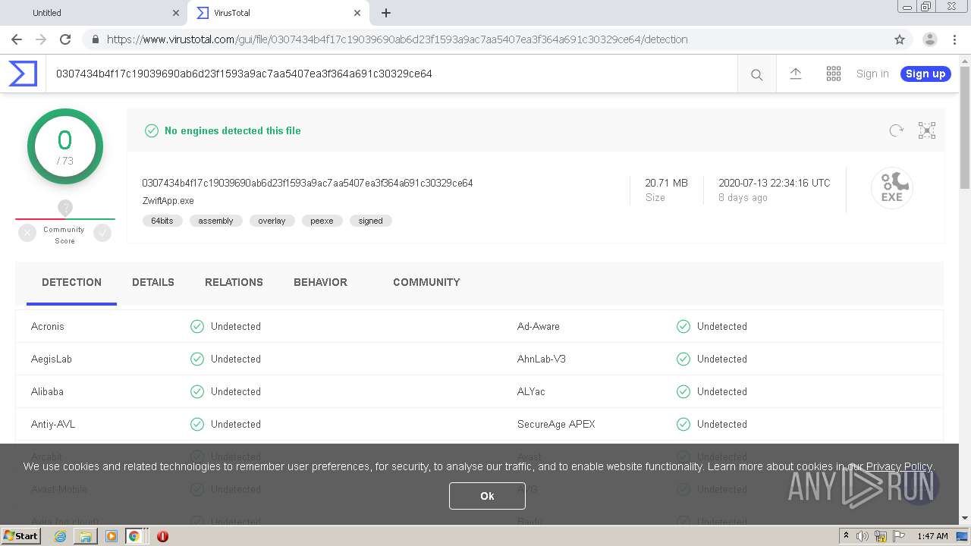Click the 2020-07-13 22:34:16 UTC timestamp
Viewport: 971px width, 546px height.
point(775,183)
